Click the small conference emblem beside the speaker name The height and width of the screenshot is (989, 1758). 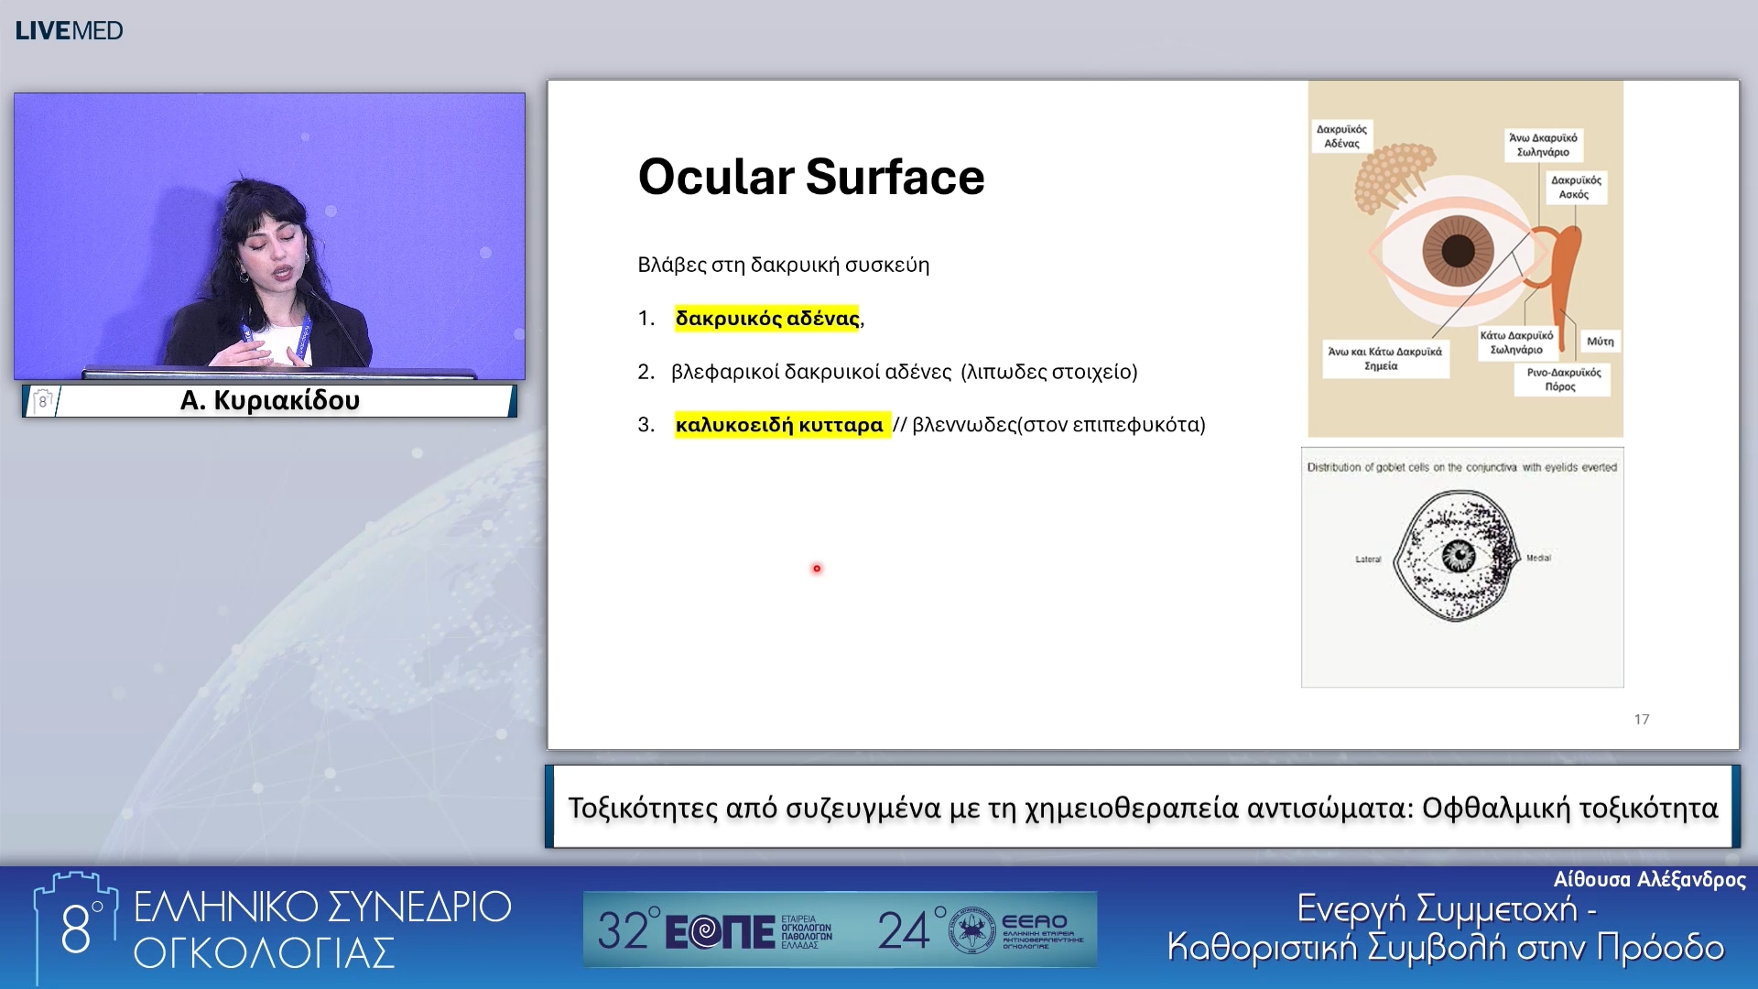pyautogui.click(x=43, y=400)
